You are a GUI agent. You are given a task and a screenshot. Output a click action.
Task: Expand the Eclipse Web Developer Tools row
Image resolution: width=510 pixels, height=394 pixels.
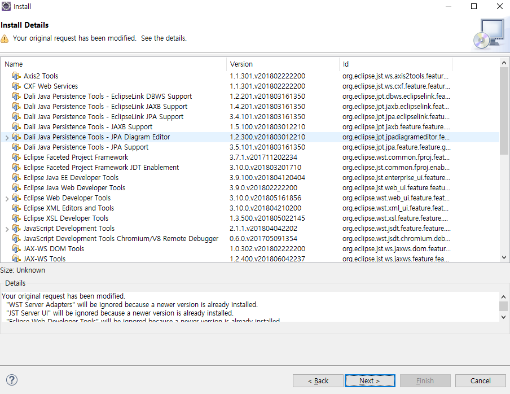point(7,199)
